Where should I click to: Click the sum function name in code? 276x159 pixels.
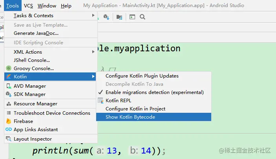(81, 151)
